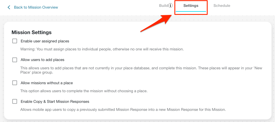Check the box for 'Allow users to add places'

click(15, 60)
